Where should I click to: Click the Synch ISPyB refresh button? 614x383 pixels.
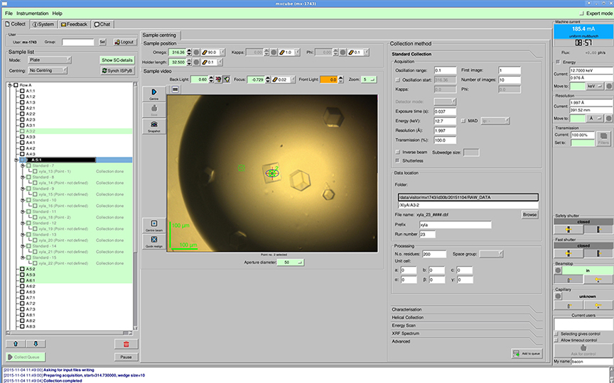point(118,71)
